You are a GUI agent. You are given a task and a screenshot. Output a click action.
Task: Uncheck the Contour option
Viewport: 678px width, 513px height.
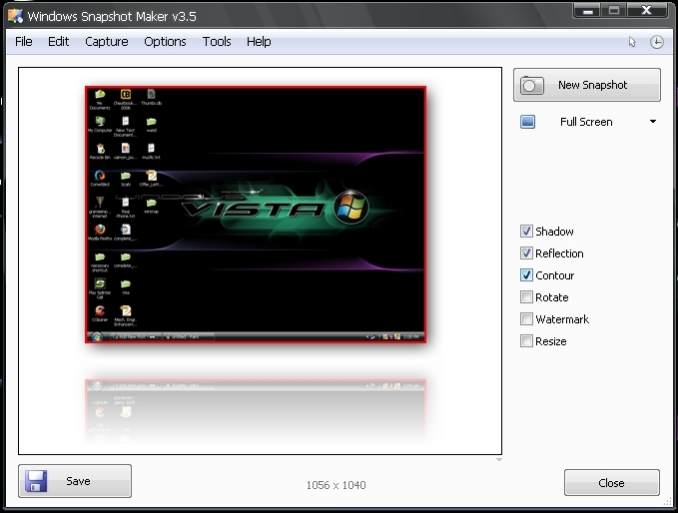(526, 275)
